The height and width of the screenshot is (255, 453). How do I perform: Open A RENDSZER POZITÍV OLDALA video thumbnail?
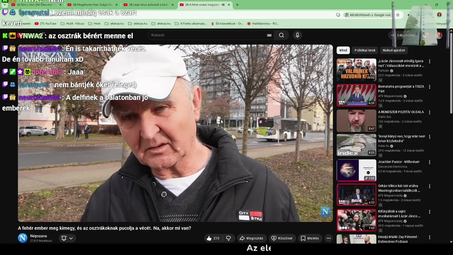(x=356, y=121)
